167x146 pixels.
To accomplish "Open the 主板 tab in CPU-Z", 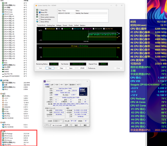I will (x=52, y=85).
